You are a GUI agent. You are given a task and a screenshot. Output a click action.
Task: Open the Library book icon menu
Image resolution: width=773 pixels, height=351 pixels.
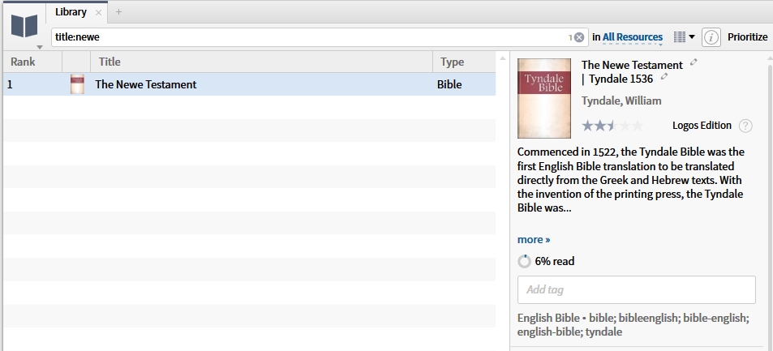tap(24, 26)
